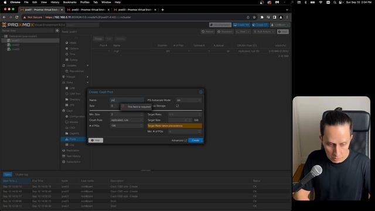Open the Bulk Actions dropdown button
Image resolution: width=375 pixels, height=211 pixels.
[264, 32]
